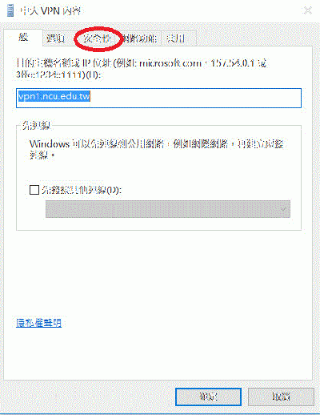Click the Windows description text in 先連線 group
Image resolution: width=320 pixels, height=415 pixels.
pyautogui.click(x=157, y=149)
